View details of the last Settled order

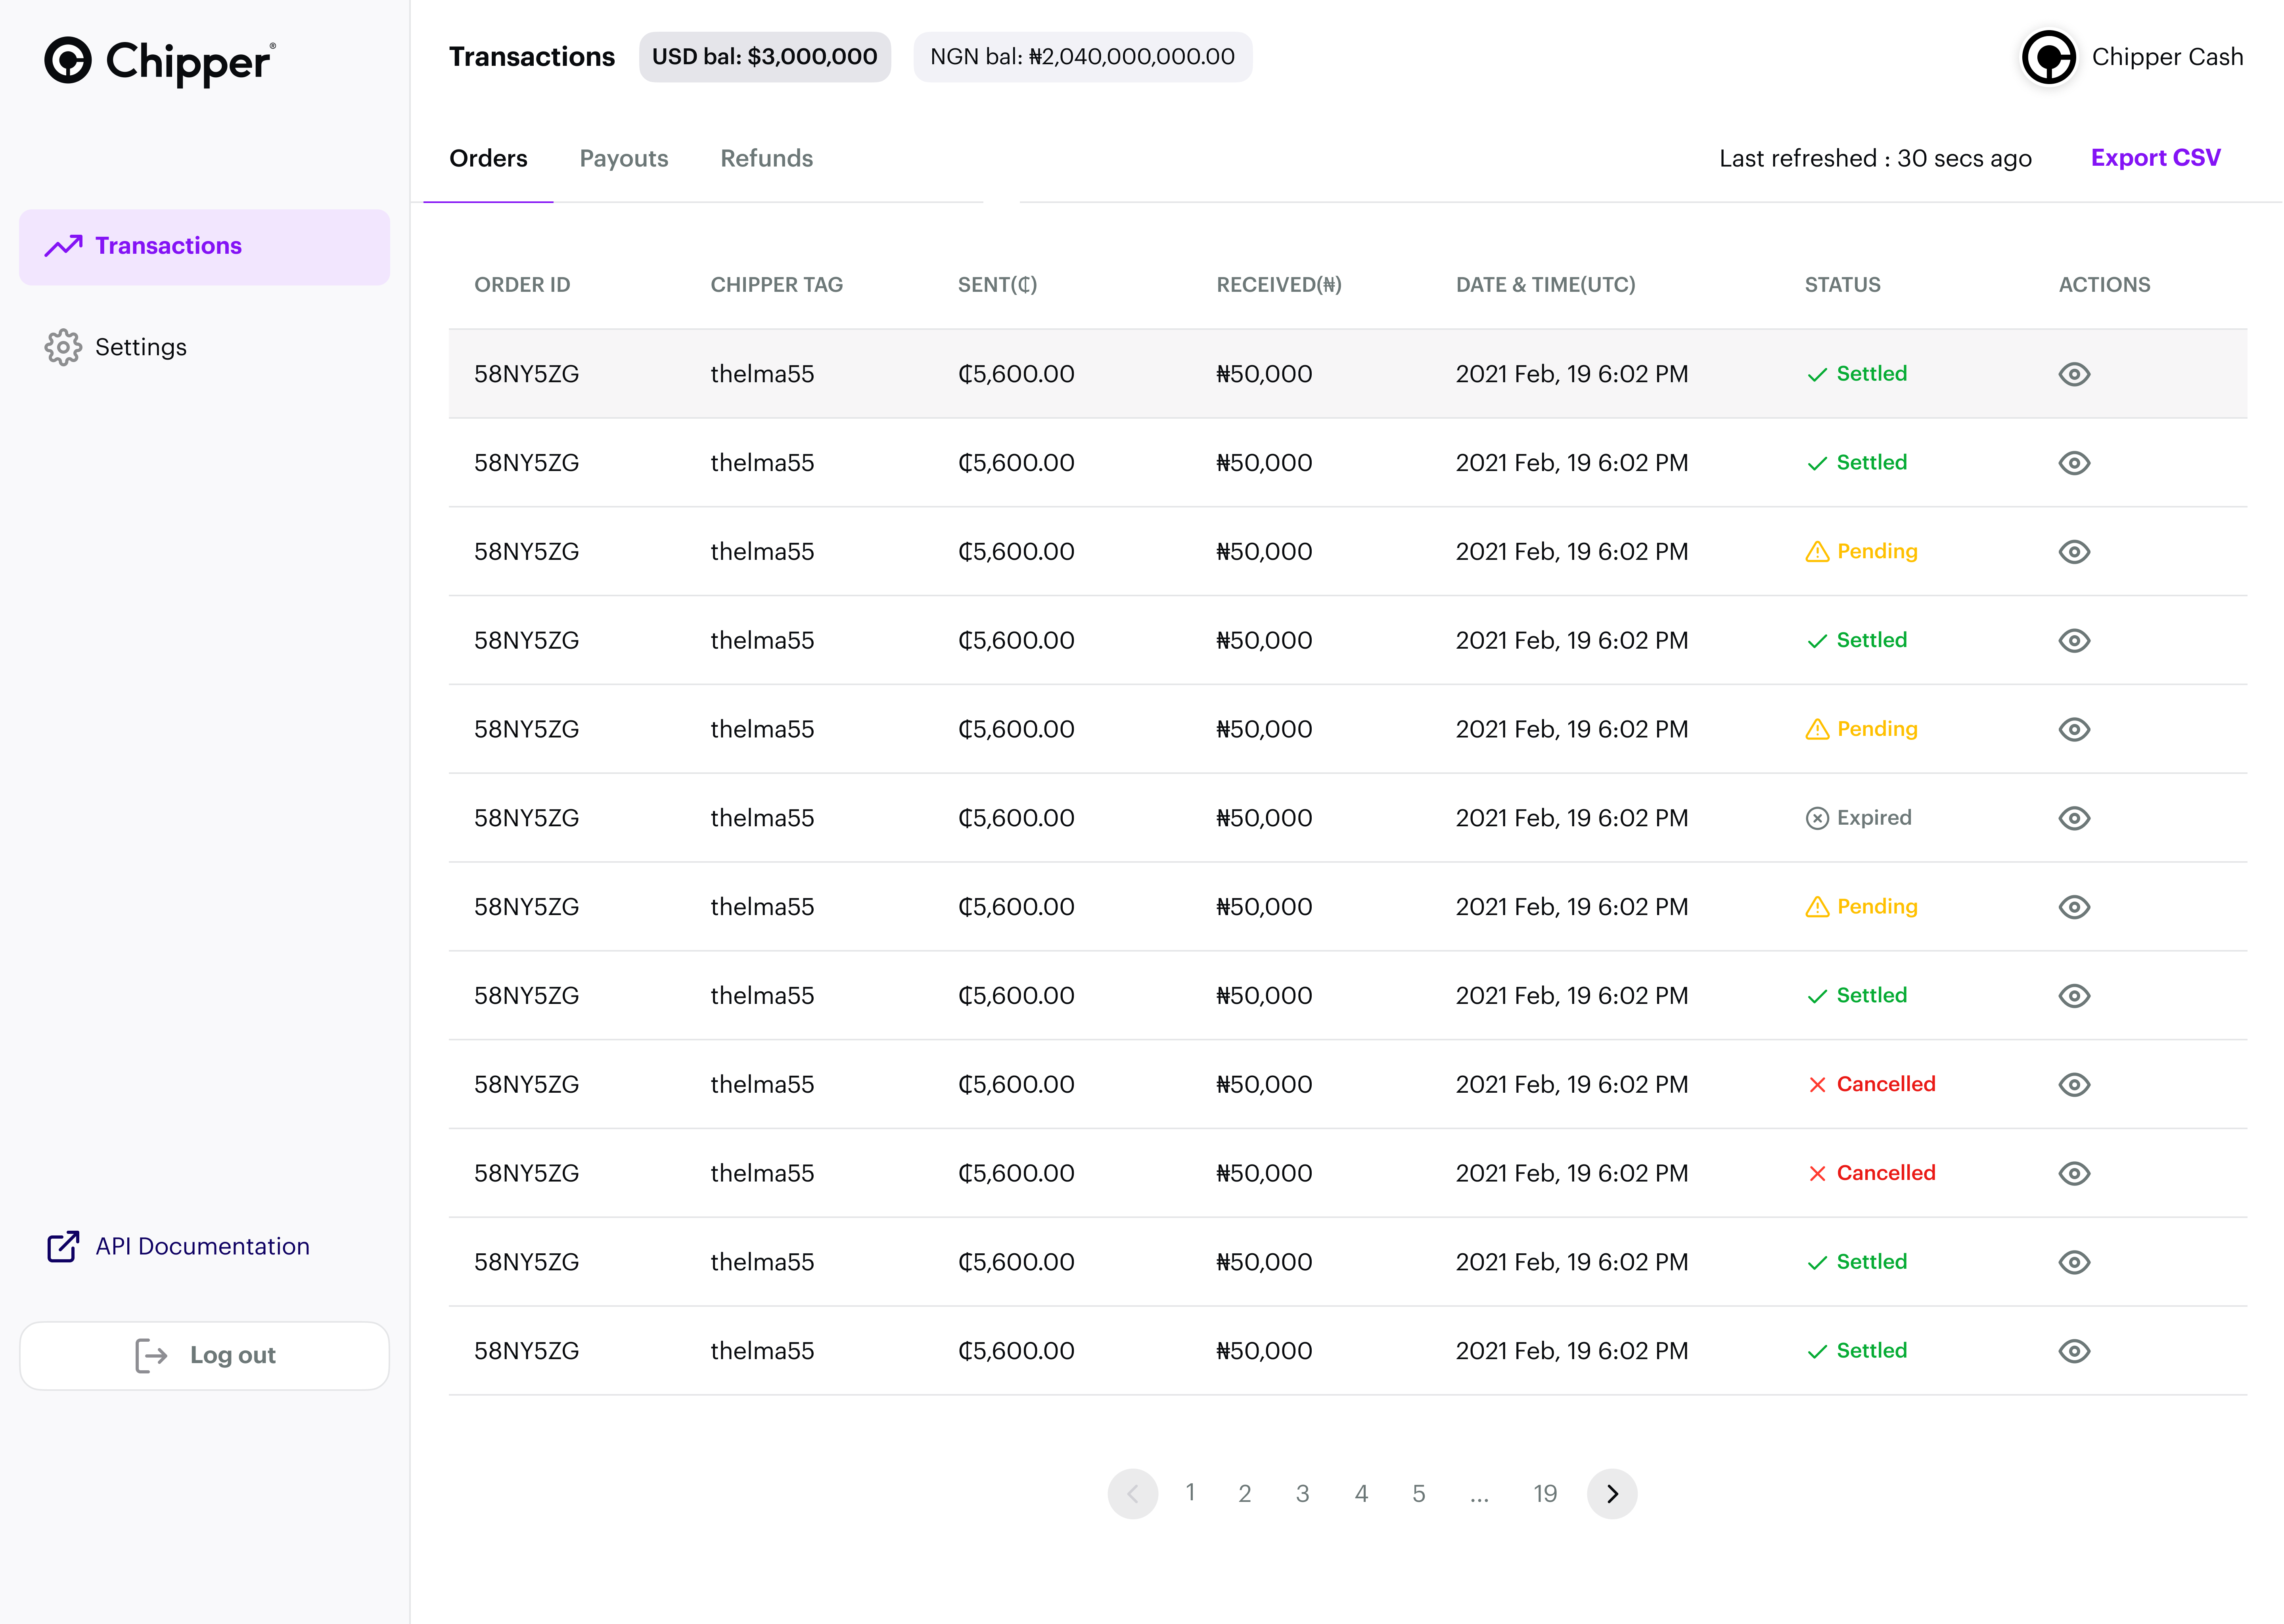pos(2074,1351)
